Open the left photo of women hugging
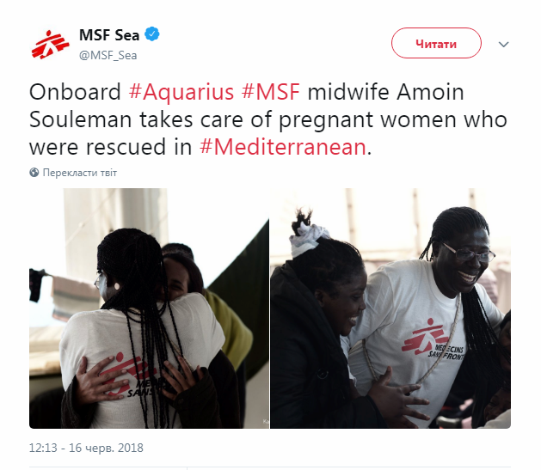This screenshot has height=470, width=541. [149, 308]
